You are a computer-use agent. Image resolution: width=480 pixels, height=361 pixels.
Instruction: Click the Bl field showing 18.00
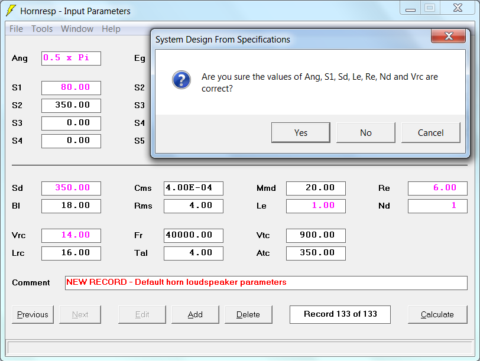click(x=71, y=206)
